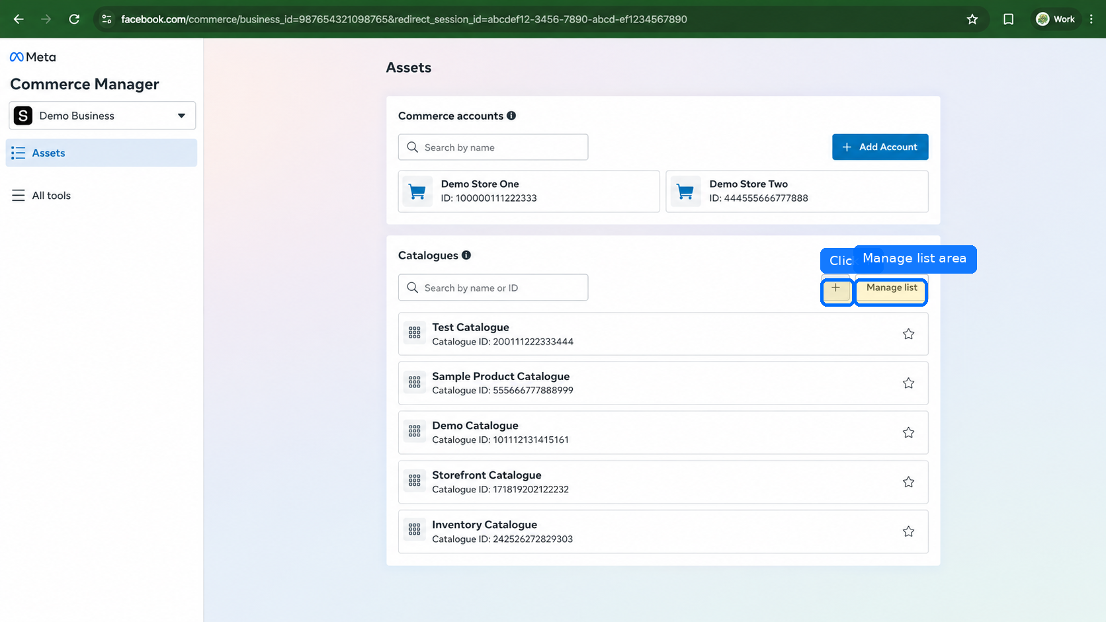Open Demo Store One cart icon

417,192
